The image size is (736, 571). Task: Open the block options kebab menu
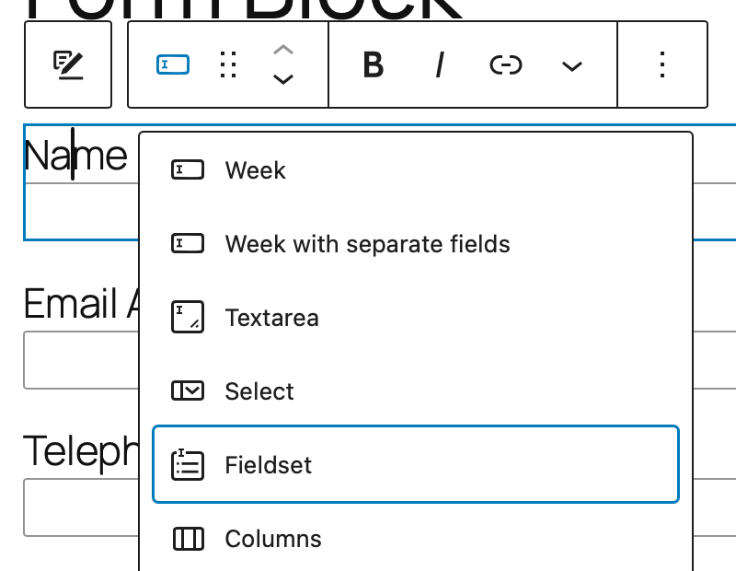[662, 64]
